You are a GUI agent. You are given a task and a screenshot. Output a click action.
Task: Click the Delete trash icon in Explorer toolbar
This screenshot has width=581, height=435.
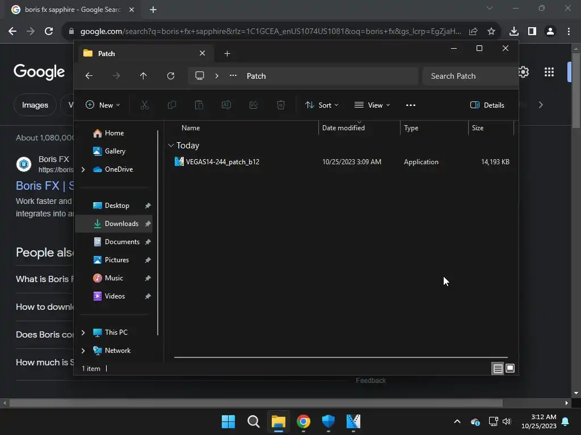click(x=281, y=105)
